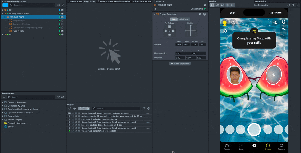Toggle the eye visibility icon in Scene Hierarchy
Viewport: 301px width, 153px height.
point(58,5)
